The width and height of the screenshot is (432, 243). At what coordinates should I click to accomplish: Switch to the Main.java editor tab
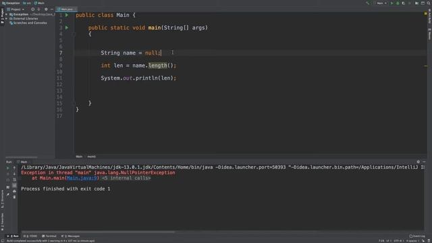(x=66, y=9)
